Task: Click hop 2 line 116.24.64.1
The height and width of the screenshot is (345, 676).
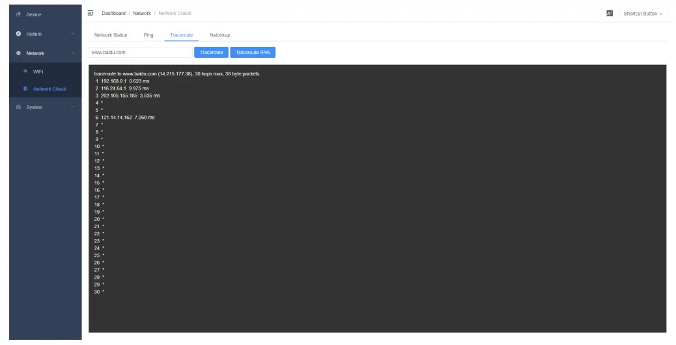Action: [122, 88]
